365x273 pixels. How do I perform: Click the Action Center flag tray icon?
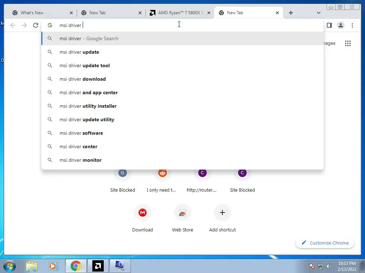point(312,266)
